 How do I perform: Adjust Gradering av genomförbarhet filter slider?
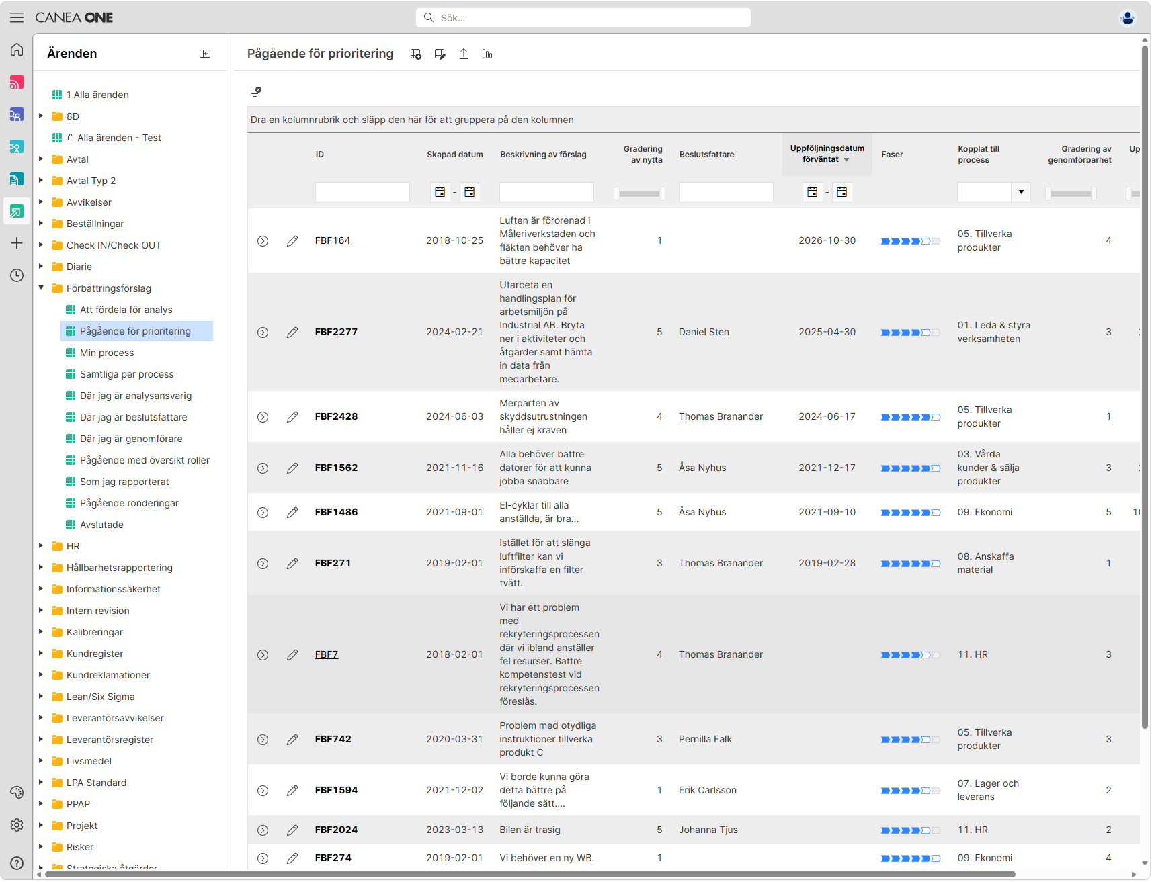[1071, 193]
